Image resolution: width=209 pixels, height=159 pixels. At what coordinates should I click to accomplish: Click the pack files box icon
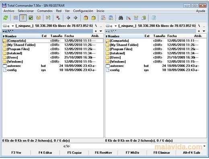point(86,18)
